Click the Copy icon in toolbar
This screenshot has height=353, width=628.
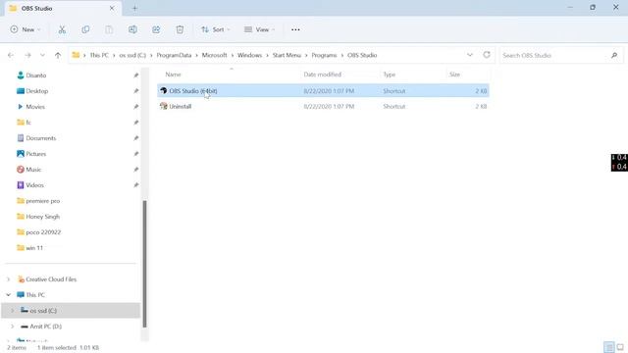85,29
